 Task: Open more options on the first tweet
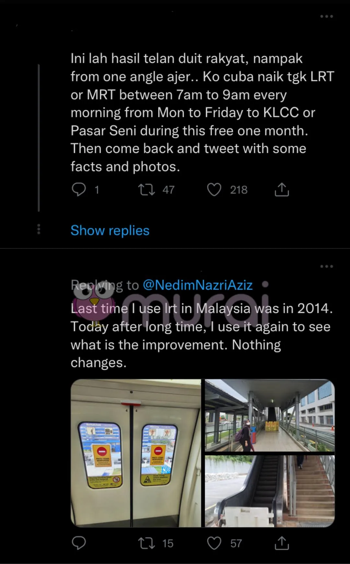[326, 16]
